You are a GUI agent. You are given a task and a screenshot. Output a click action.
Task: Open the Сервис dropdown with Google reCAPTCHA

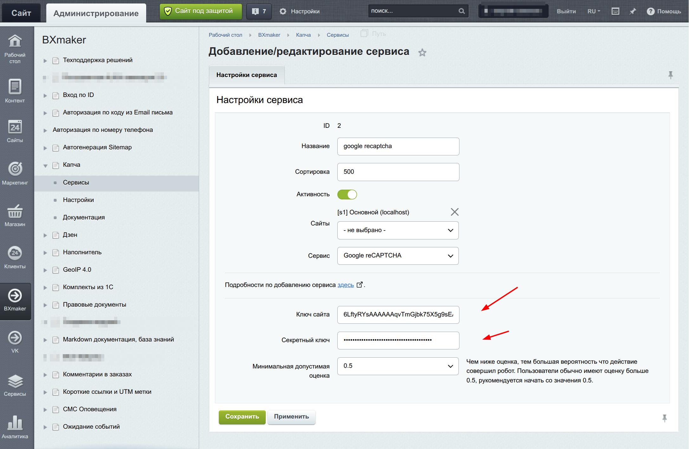398,256
